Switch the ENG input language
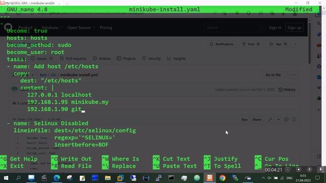Viewport: 326px width, 183px height. (289, 178)
